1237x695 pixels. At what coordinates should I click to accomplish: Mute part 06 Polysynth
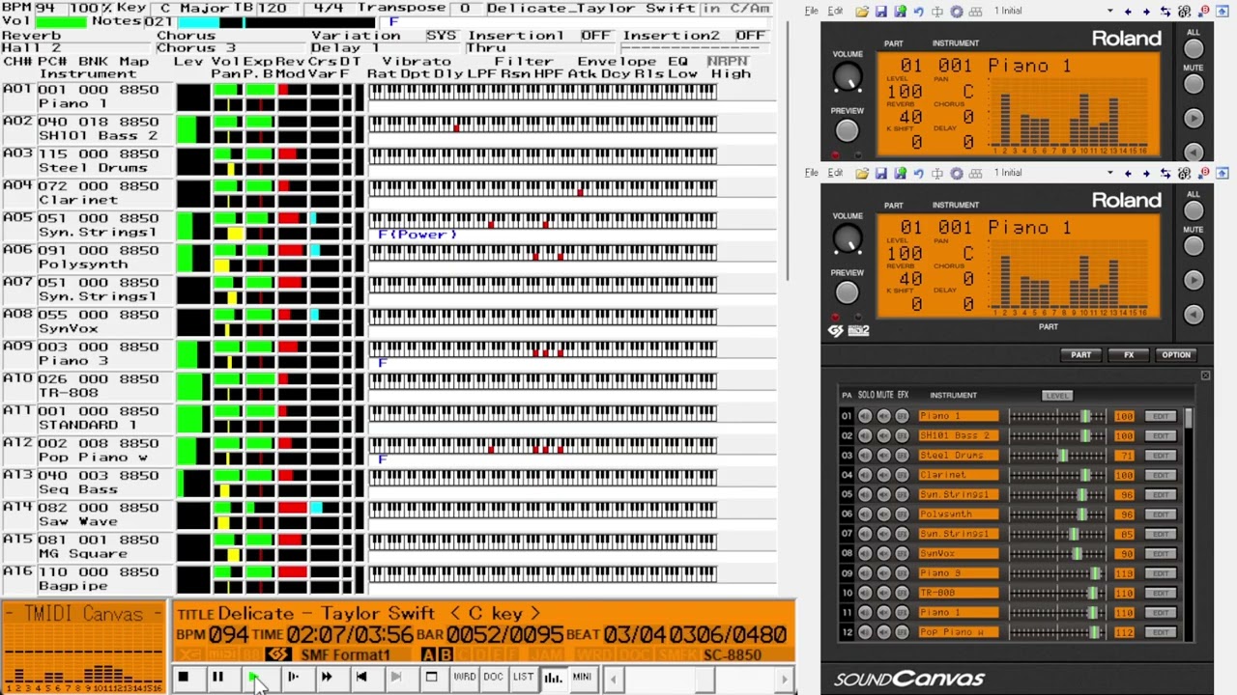tap(883, 514)
